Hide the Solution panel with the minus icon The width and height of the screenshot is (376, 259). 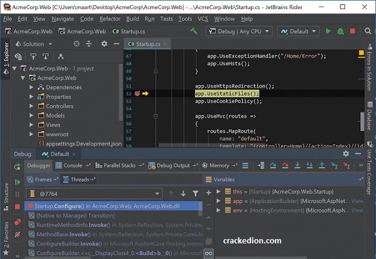117,44
